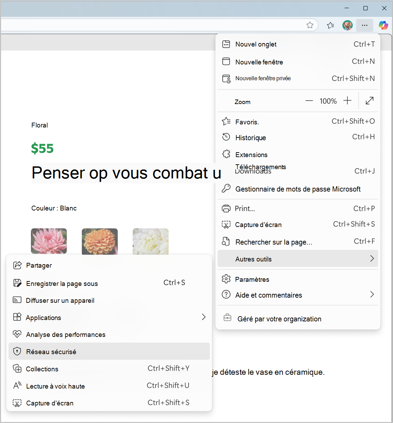Click the Floral category label

click(x=40, y=125)
